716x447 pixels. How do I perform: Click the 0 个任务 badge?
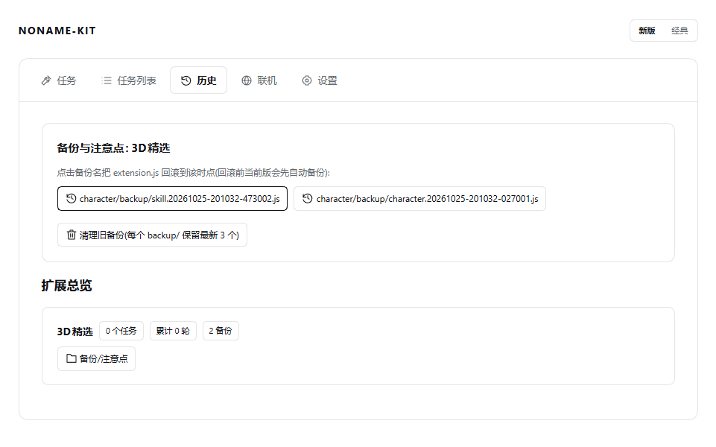[121, 331]
